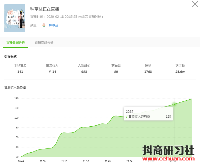200x166 pixels.
Task: Switch to the 直播商品分析 tab
Action: tap(44, 43)
